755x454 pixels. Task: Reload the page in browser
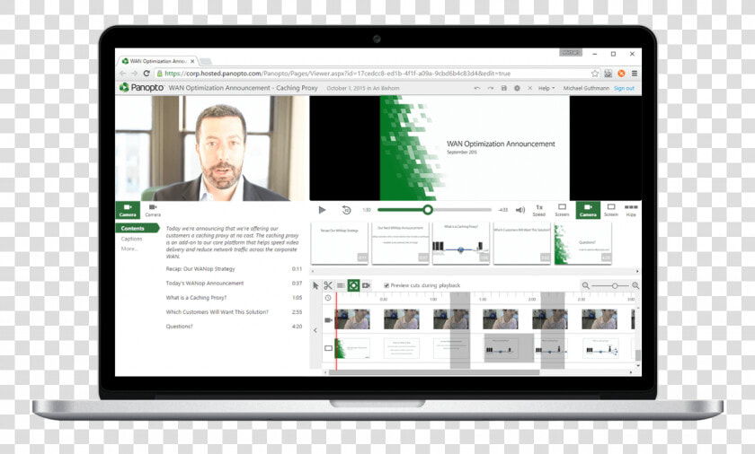pyautogui.click(x=147, y=74)
